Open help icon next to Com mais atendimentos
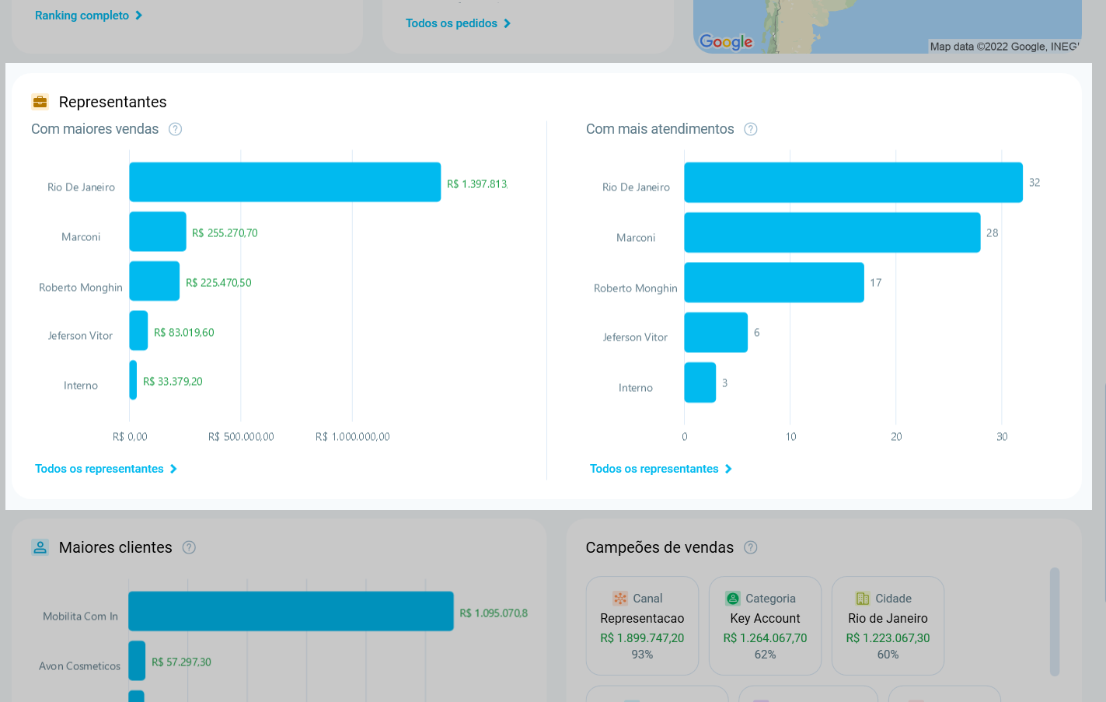 [751, 129]
